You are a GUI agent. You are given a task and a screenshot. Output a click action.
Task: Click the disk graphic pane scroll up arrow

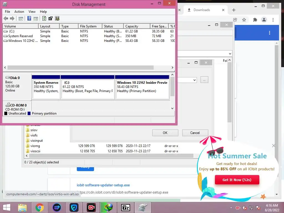173,75
